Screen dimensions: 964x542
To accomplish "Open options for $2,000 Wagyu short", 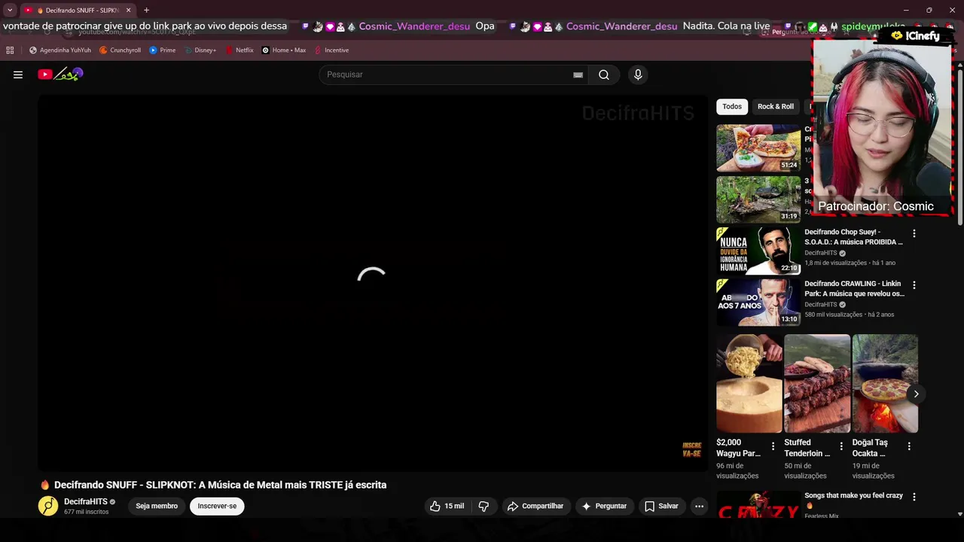I will click(773, 446).
